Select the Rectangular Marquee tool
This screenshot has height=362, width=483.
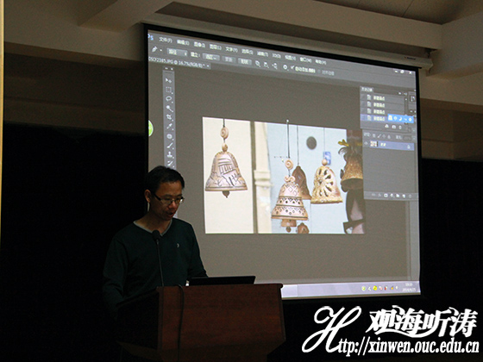click(169, 90)
